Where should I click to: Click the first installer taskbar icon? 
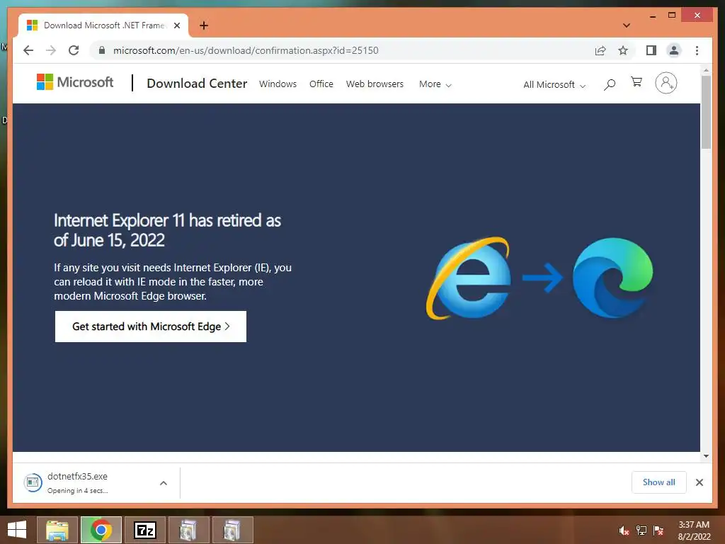pyautogui.click(x=188, y=530)
